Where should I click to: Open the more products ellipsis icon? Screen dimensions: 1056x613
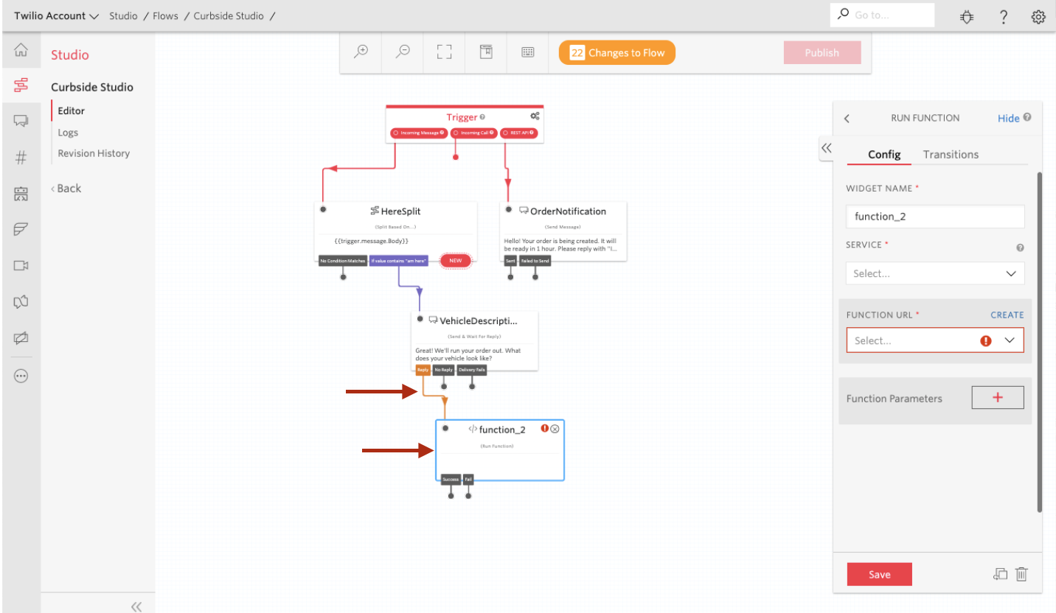pos(21,376)
